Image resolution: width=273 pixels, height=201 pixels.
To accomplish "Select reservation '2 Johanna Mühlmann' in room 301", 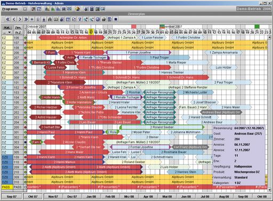I will pyautogui.click(x=185, y=132).
